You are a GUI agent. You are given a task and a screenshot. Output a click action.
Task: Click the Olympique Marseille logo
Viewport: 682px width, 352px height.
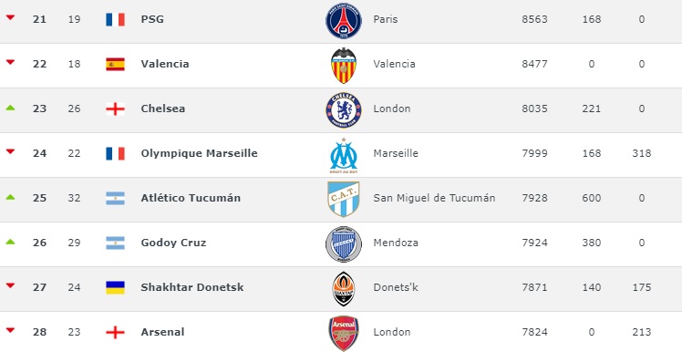pyautogui.click(x=344, y=155)
